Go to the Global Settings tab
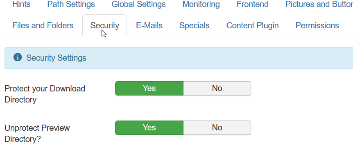Viewport: 353px width, 148px height. point(139,4)
